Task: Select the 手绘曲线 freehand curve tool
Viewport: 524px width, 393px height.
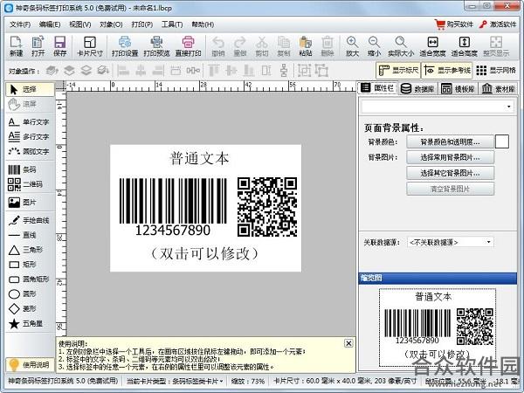Action: [x=30, y=220]
